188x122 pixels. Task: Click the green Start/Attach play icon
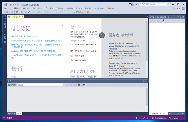pyautogui.click(x=74, y=12)
